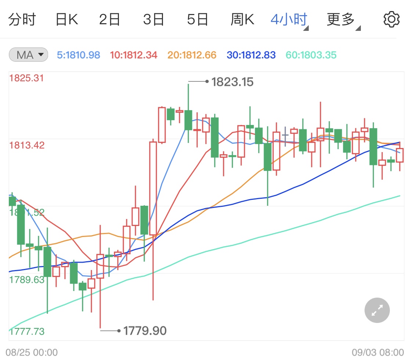Switch to 周K tab

tap(242, 19)
